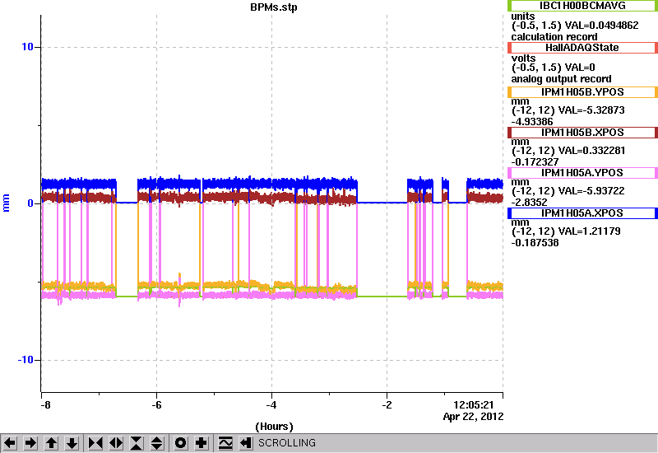Image resolution: width=658 pixels, height=453 pixels.
Task: Click the SCROLLING status label
Action: (x=286, y=443)
